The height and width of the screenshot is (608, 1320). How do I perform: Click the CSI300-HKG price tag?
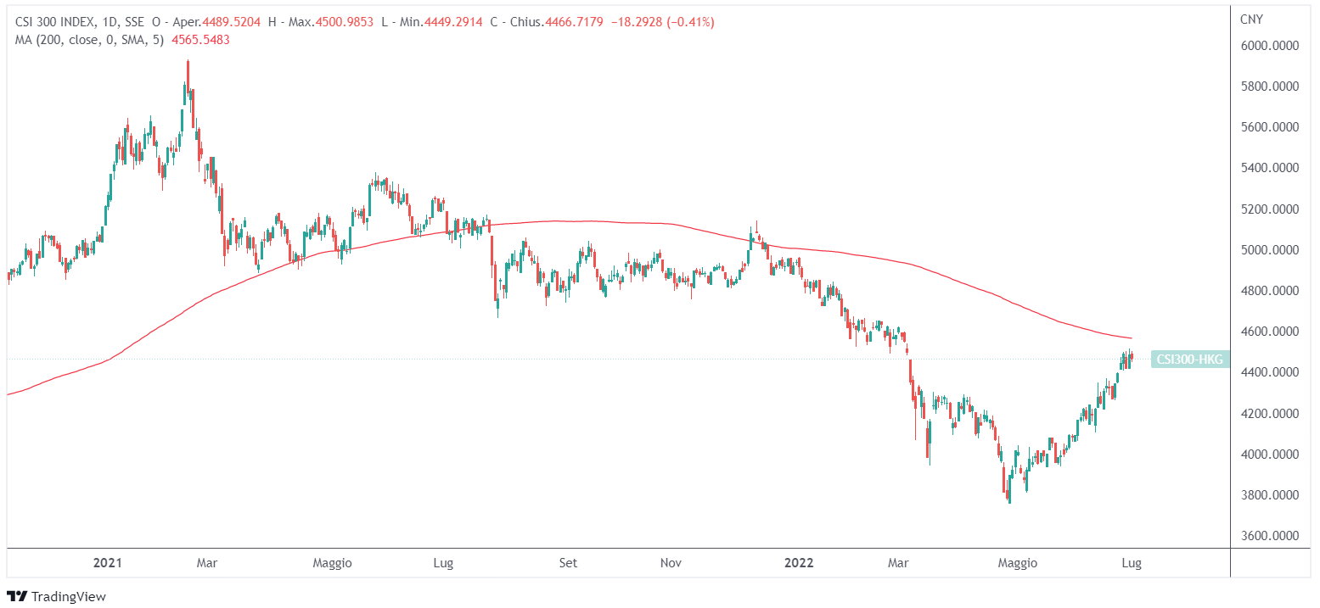[1189, 360]
